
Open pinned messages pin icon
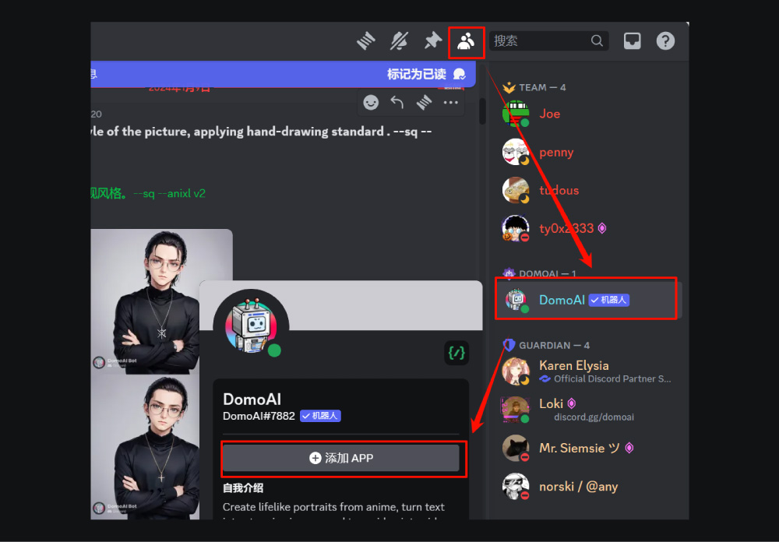pos(432,41)
